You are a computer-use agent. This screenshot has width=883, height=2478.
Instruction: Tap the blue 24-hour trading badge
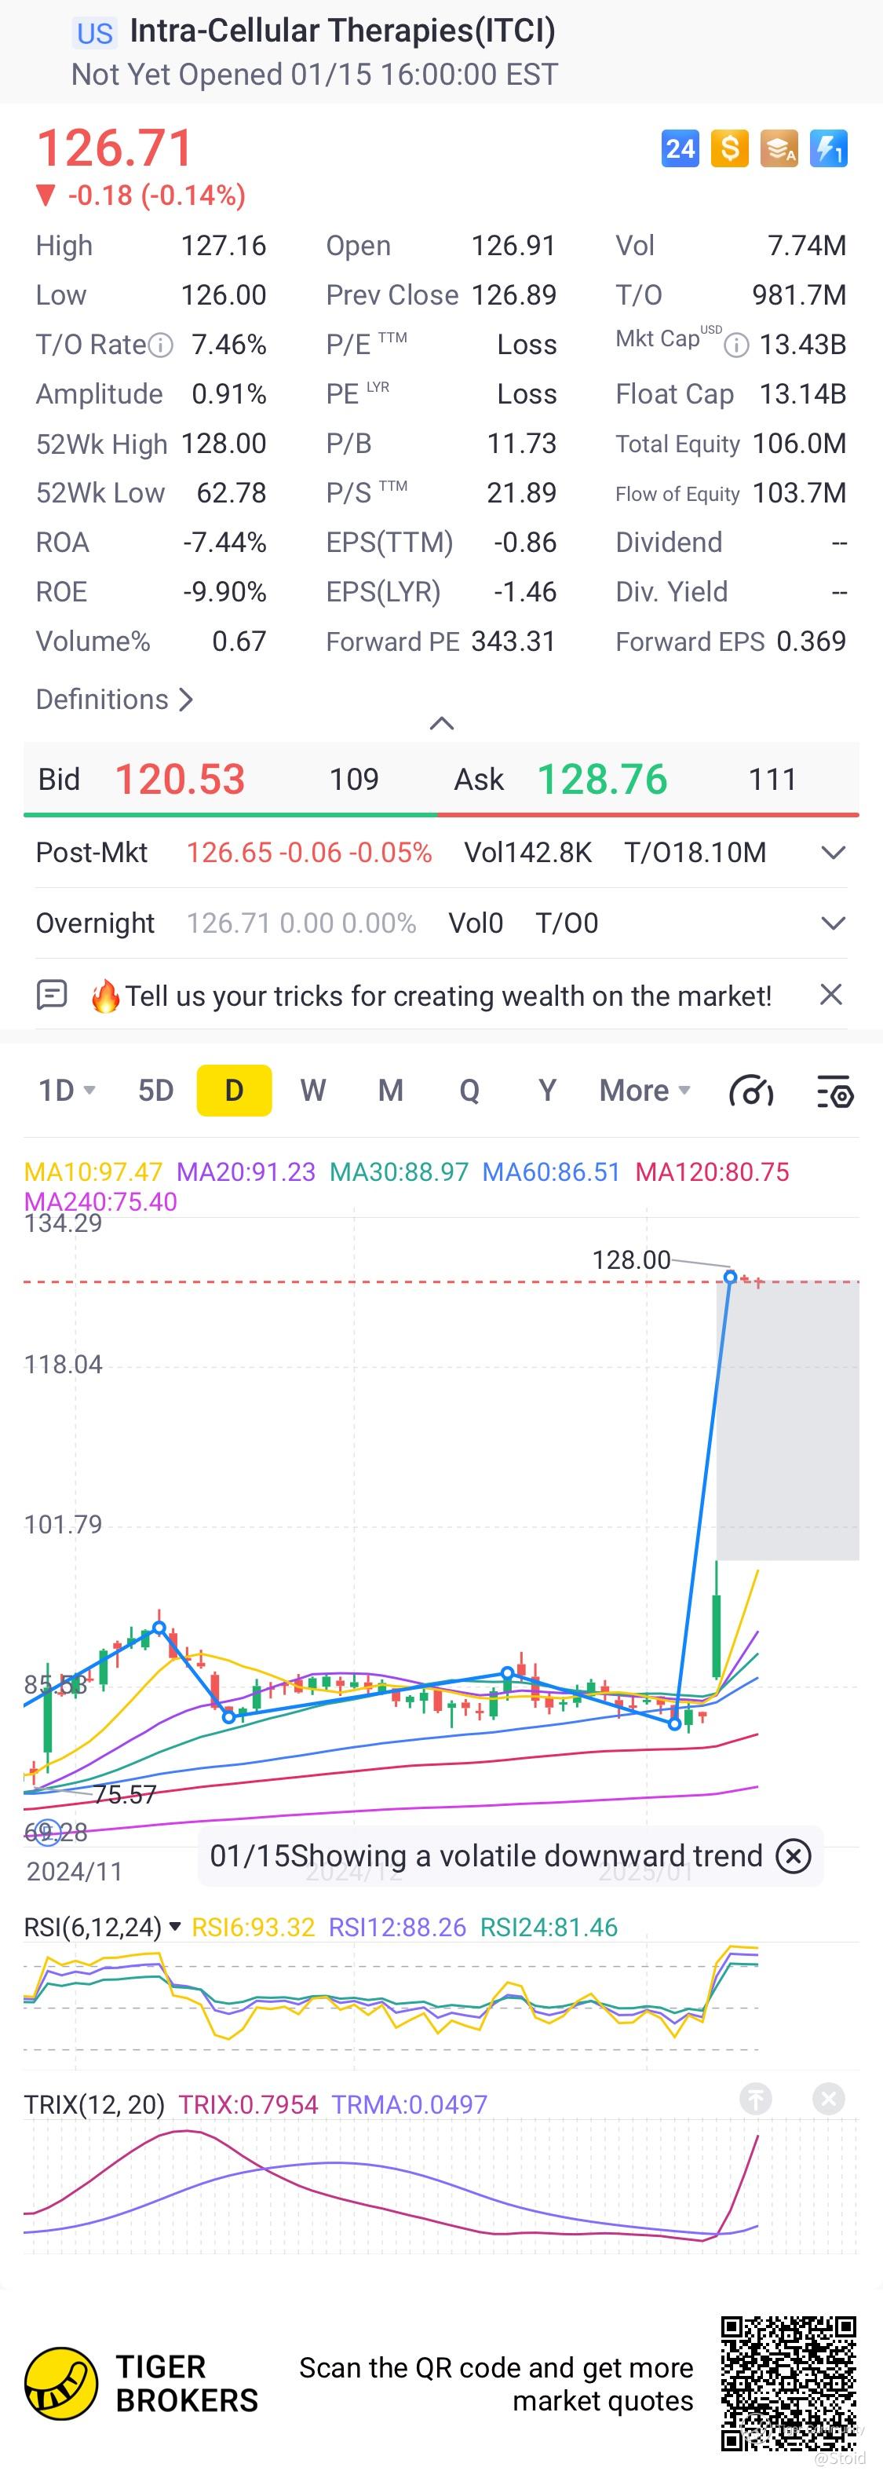tap(680, 149)
